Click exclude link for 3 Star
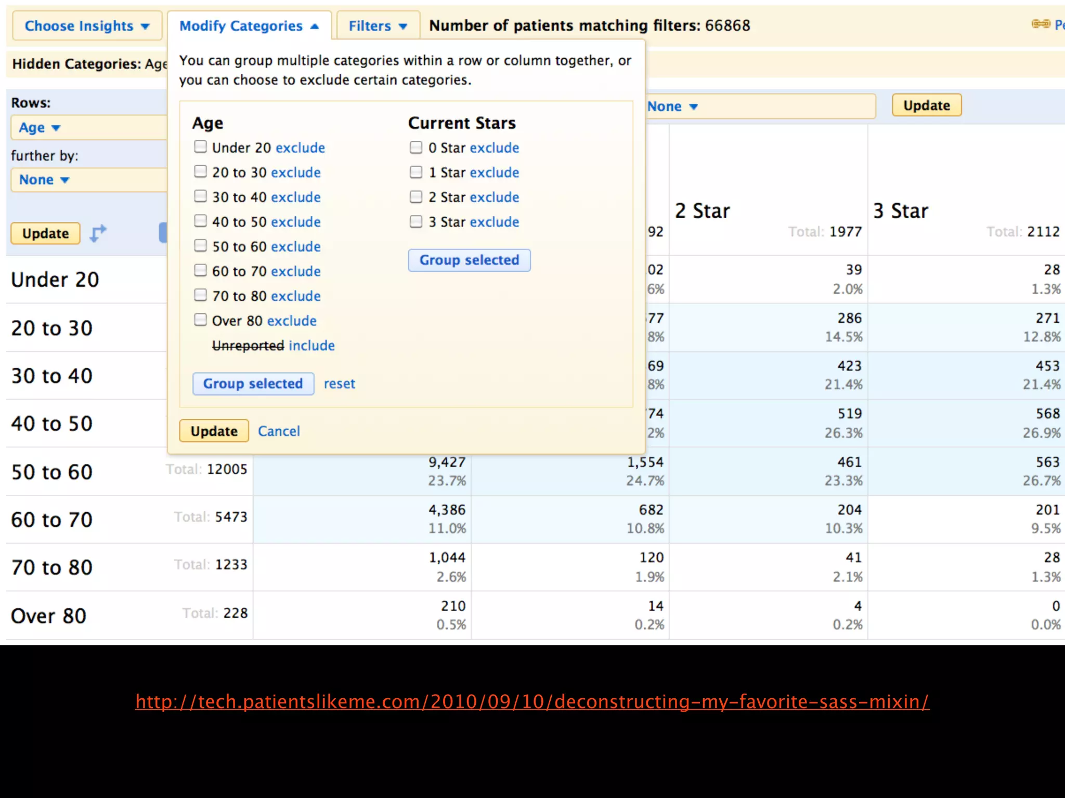 [x=495, y=222]
